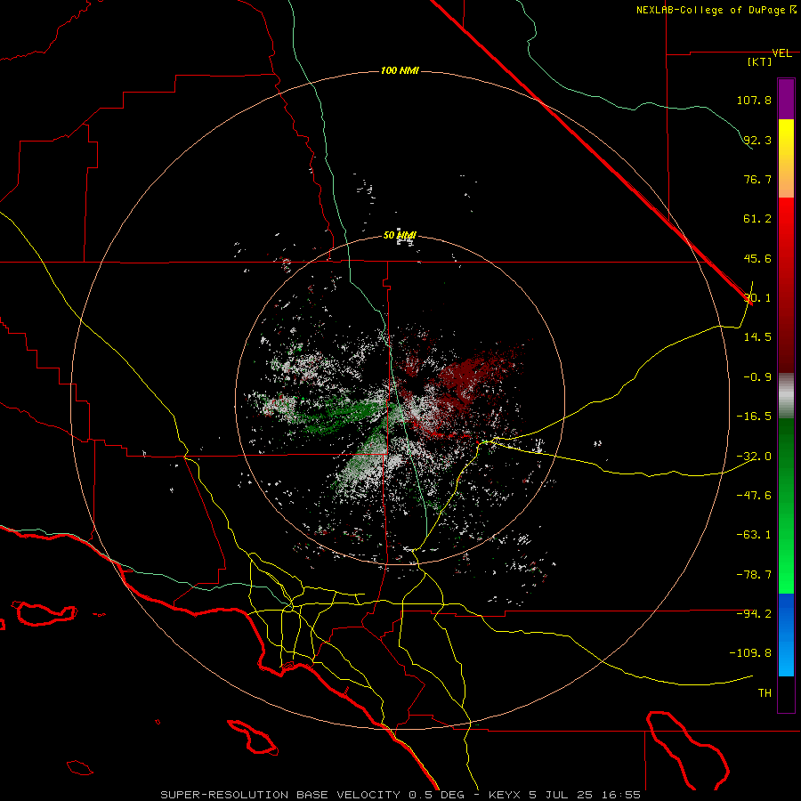Click the 92.3 velocity scale value
The width and height of the screenshot is (801, 801).
[757, 140]
